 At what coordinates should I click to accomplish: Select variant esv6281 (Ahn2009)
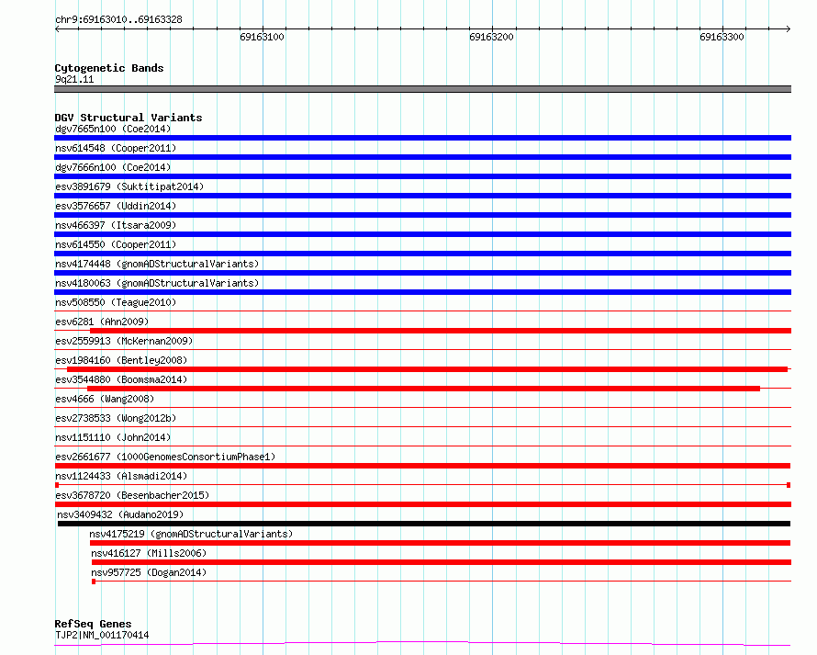point(102,322)
